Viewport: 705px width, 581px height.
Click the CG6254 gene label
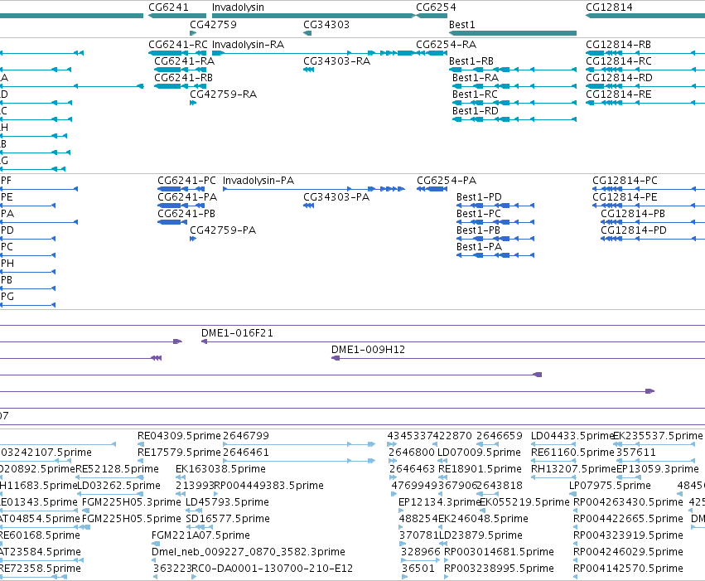436,7
